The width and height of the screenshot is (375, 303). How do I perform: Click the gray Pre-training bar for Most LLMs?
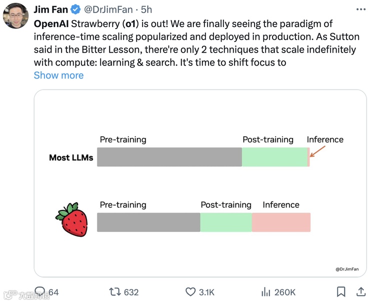pyautogui.click(x=169, y=157)
